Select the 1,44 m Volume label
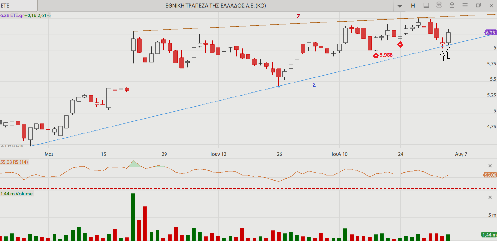The image size is (497, 241). 17,194
